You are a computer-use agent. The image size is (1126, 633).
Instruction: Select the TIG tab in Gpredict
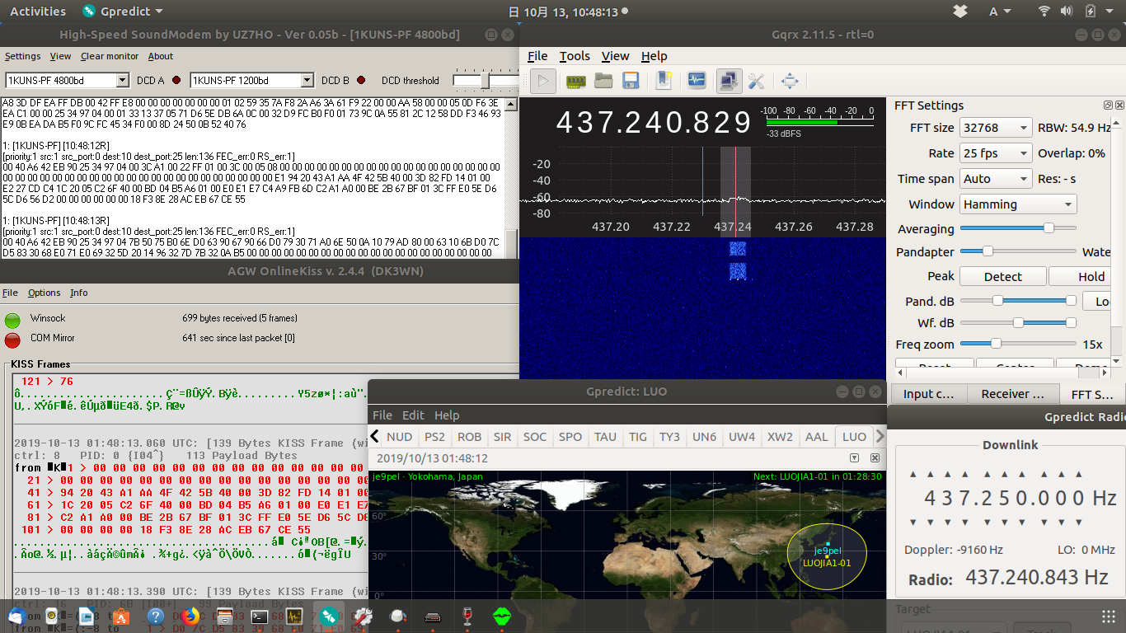(x=638, y=437)
